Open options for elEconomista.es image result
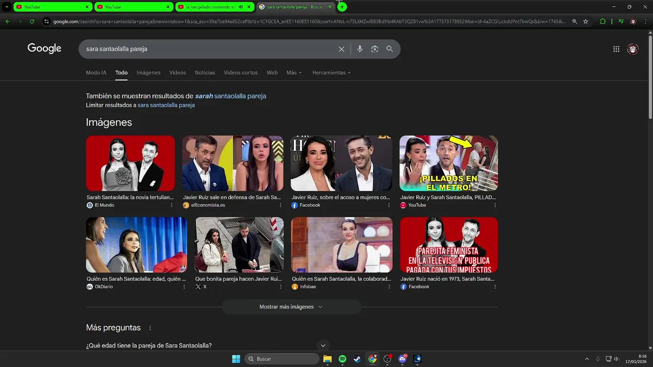This screenshot has height=367, width=653. pyautogui.click(x=280, y=205)
